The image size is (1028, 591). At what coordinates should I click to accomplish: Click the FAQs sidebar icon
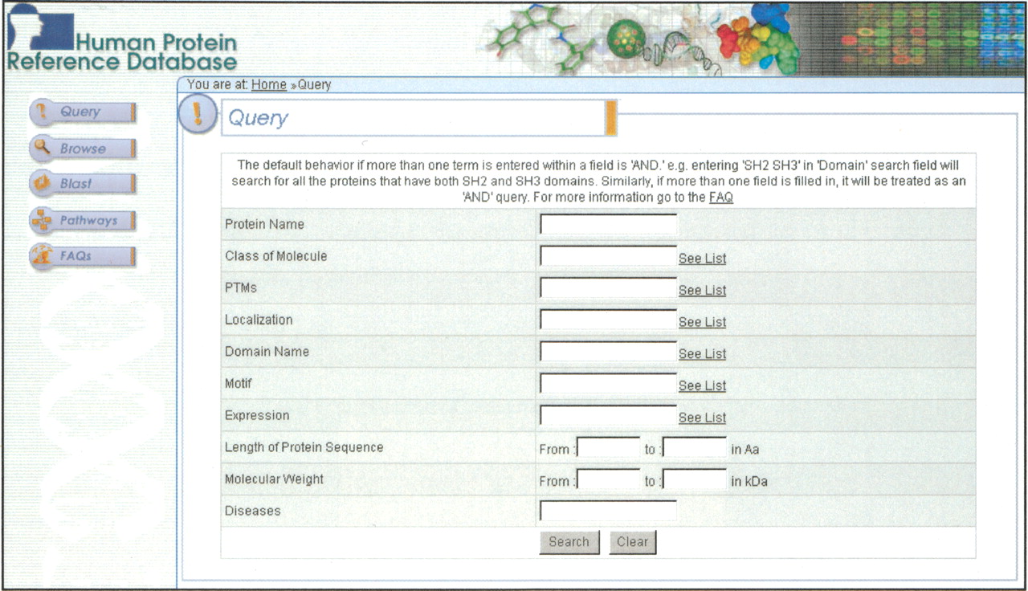[x=42, y=256]
